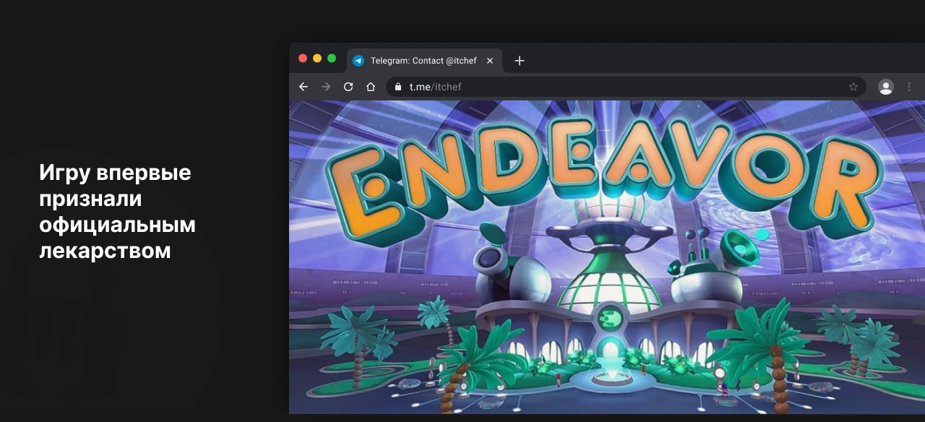Screen dimensions: 925x422
Task: Click the headline "Игру впервые признали официальным лекарством"
Action: point(118,212)
